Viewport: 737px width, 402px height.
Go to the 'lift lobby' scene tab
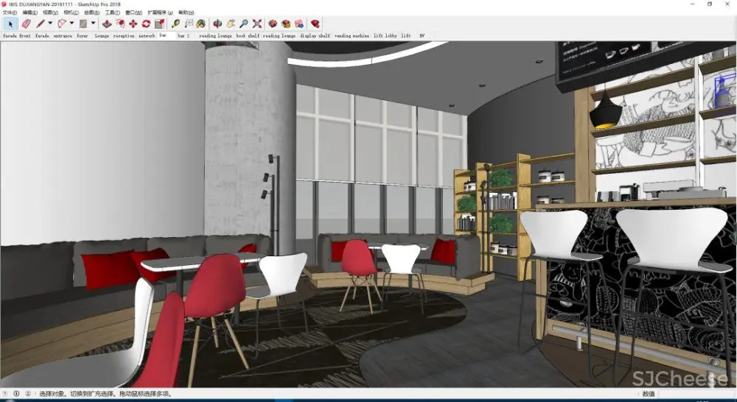(385, 35)
